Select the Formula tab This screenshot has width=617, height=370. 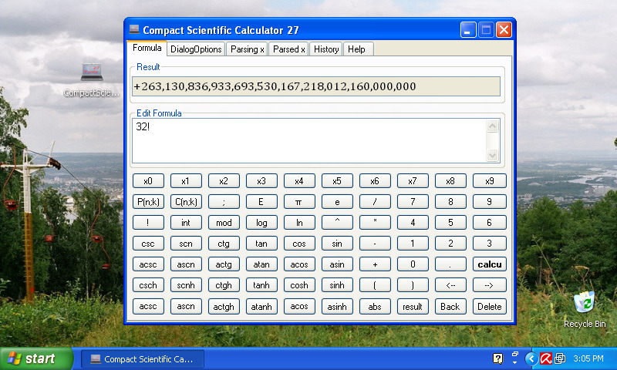147,48
